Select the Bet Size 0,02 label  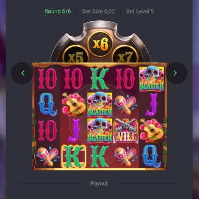point(99,11)
